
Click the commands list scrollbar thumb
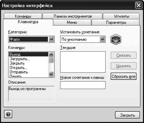click(x=51, y=60)
